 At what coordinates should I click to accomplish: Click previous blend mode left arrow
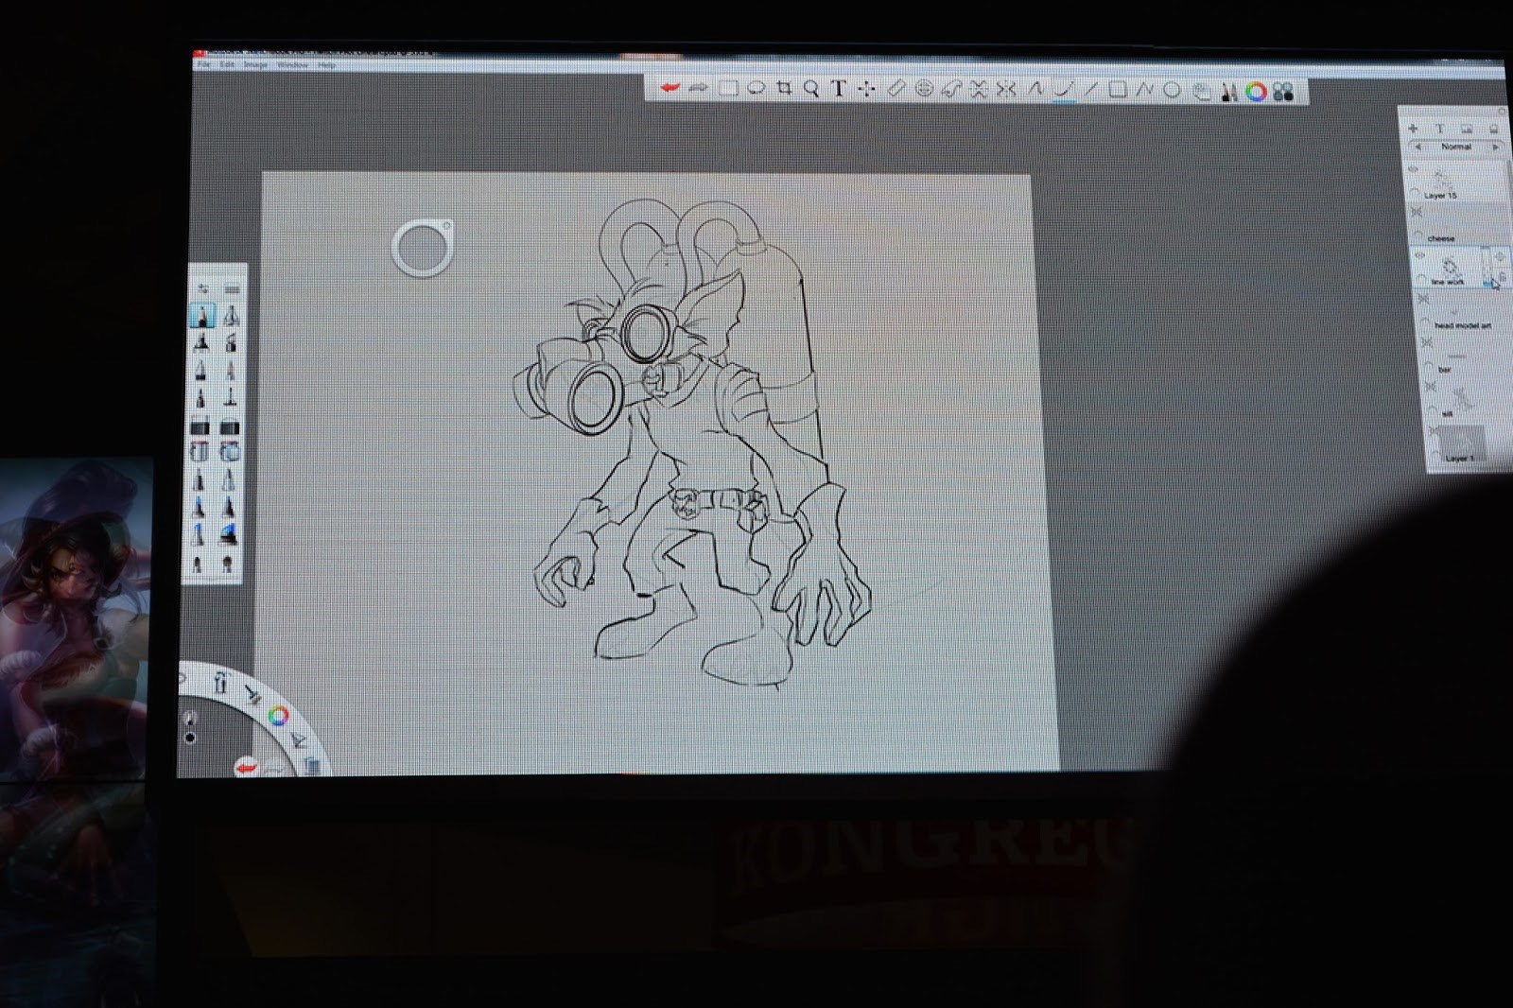click(x=1417, y=147)
